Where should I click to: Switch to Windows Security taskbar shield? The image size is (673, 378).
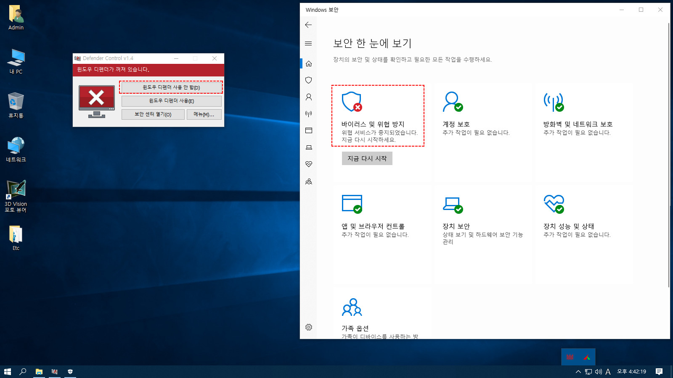point(70,372)
